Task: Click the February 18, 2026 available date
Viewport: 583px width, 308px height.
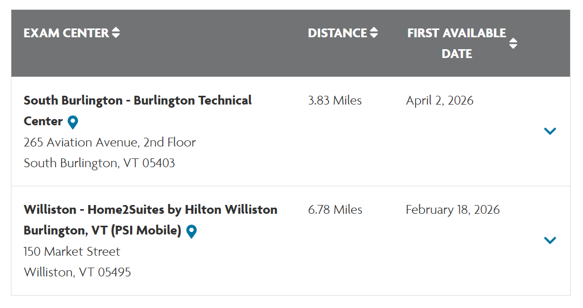Action: tap(452, 210)
